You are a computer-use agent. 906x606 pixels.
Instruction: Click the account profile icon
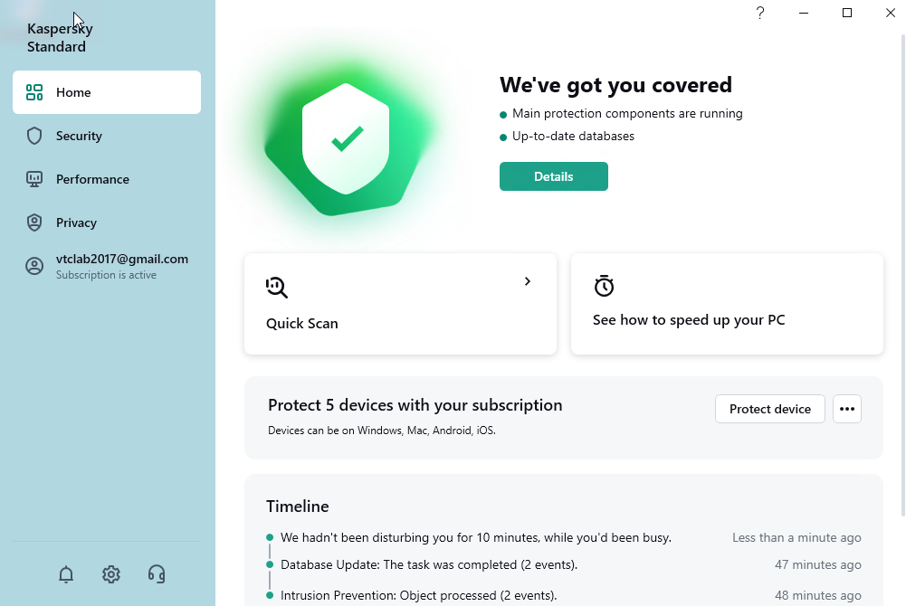point(34,266)
